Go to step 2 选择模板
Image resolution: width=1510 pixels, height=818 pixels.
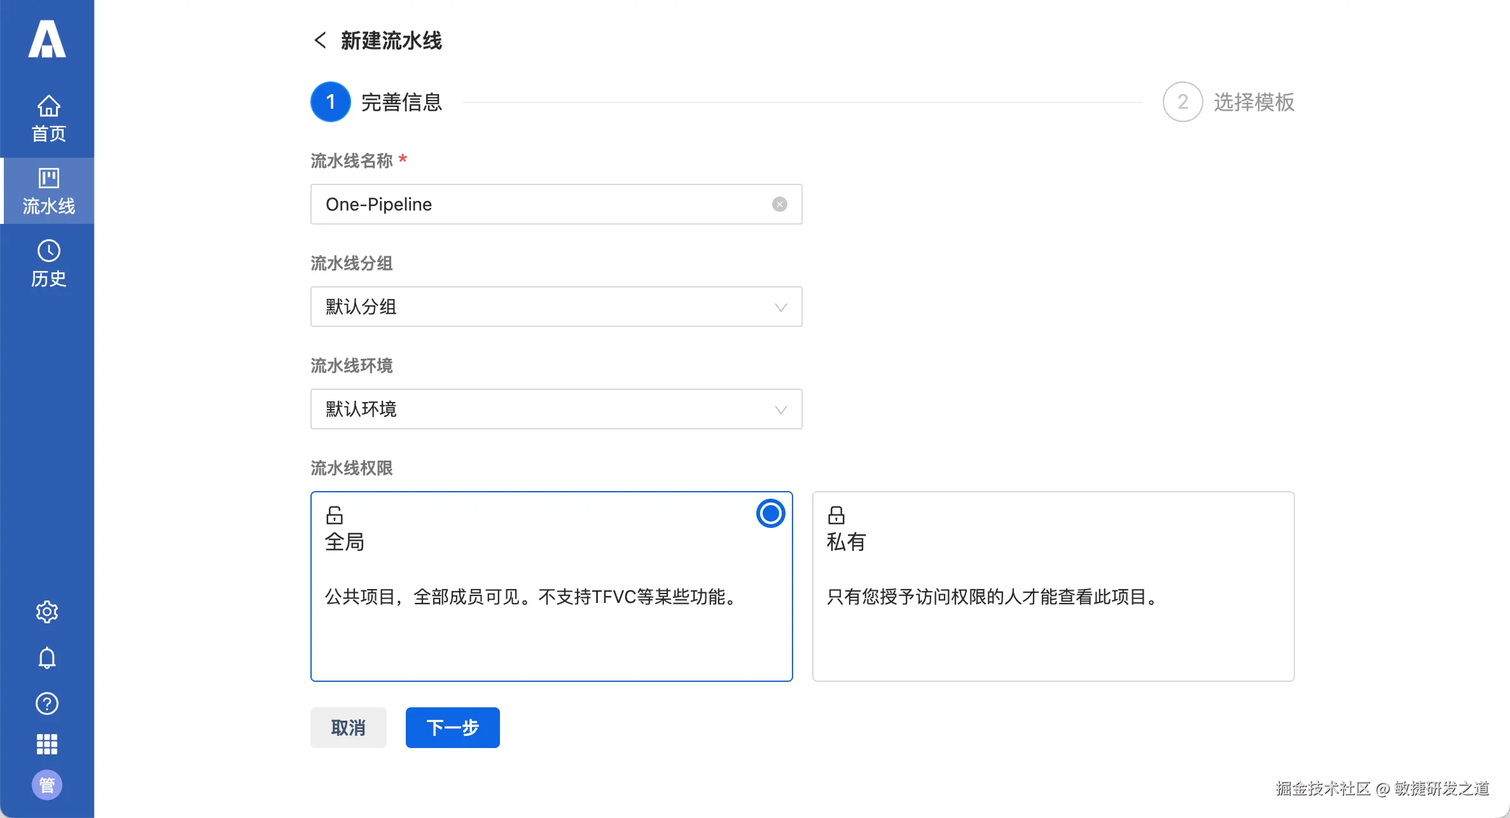[x=1182, y=102]
